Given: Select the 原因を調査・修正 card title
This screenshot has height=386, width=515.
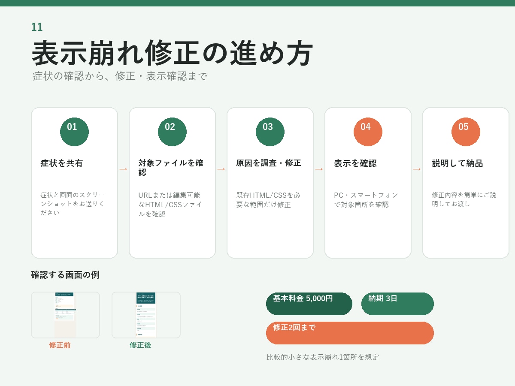Looking at the screenshot, I should tap(269, 163).
